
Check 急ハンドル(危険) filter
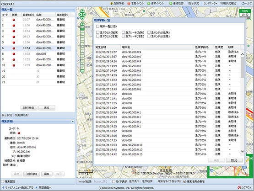(149, 32)
